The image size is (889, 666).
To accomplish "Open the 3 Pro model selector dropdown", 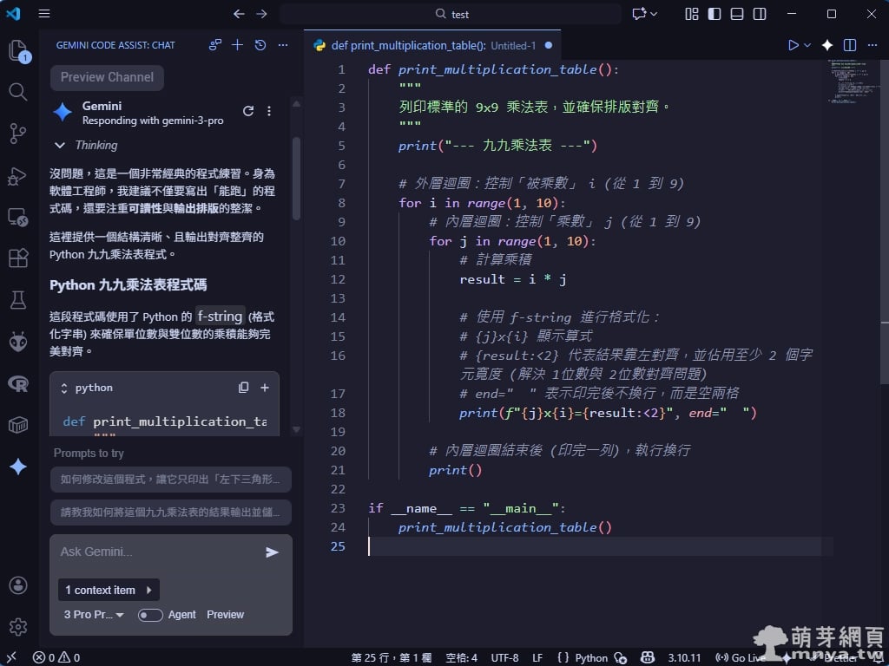I will pos(94,615).
